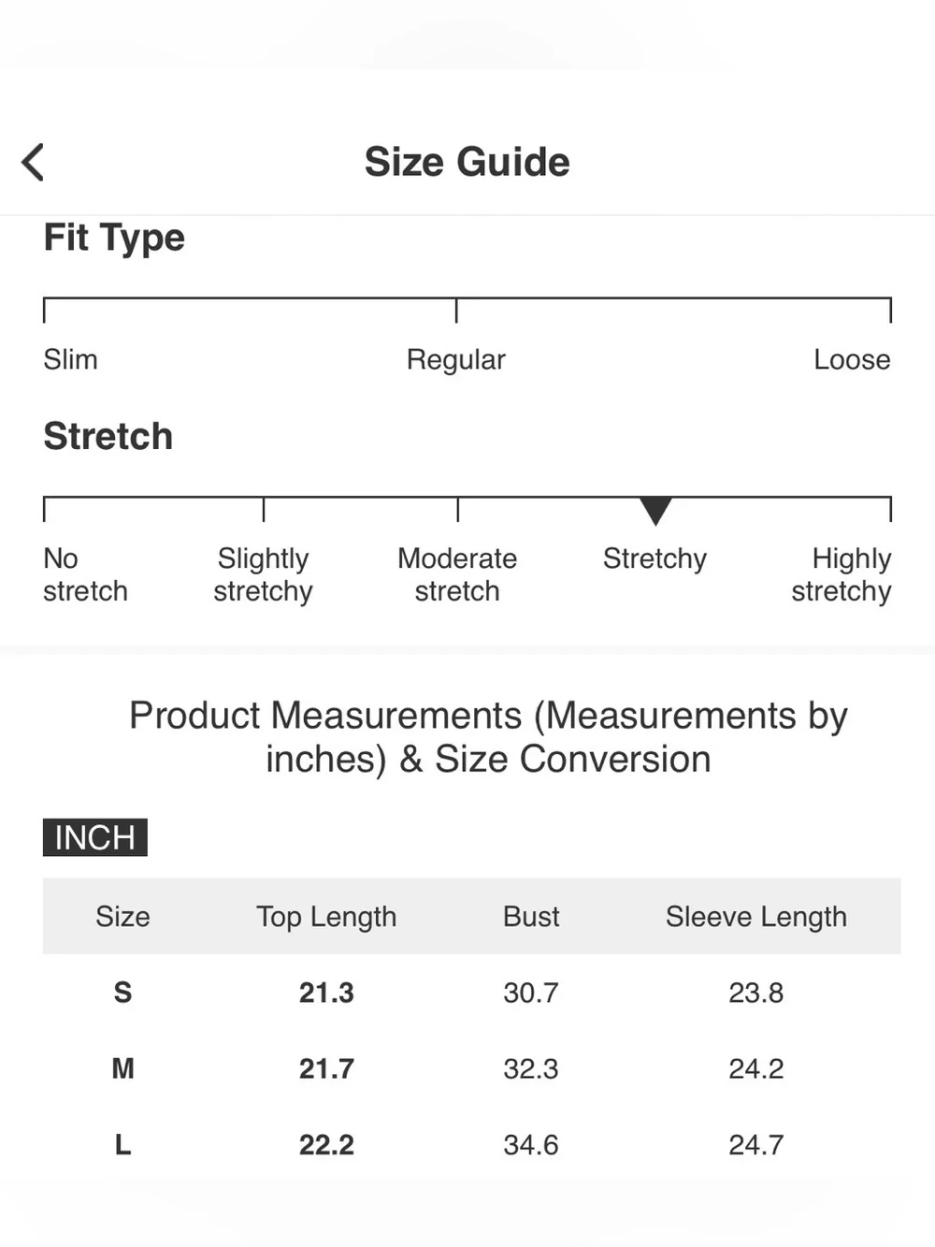The image size is (935, 1247).
Task: Tap the Slightly stretchy label
Action: (x=263, y=574)
